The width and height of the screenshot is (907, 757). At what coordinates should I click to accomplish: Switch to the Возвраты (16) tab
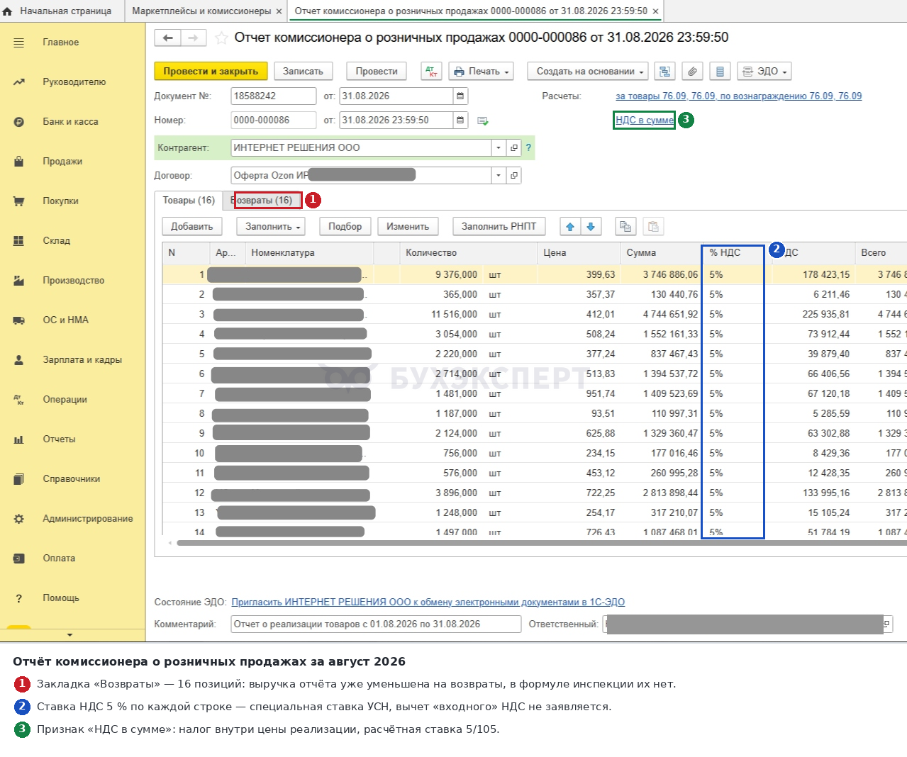point(262,201)
